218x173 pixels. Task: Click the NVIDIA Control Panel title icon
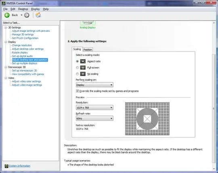(4, 3)
